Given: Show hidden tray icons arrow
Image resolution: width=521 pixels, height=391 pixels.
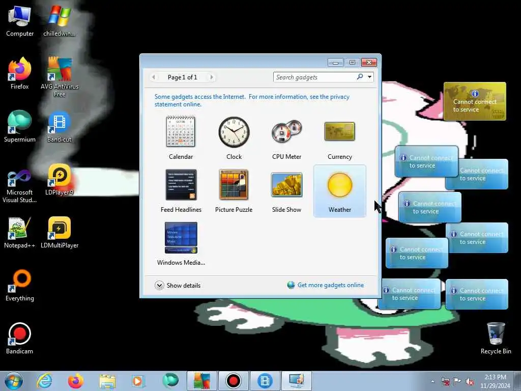Looking at the screenshot, I should point(432,381).
